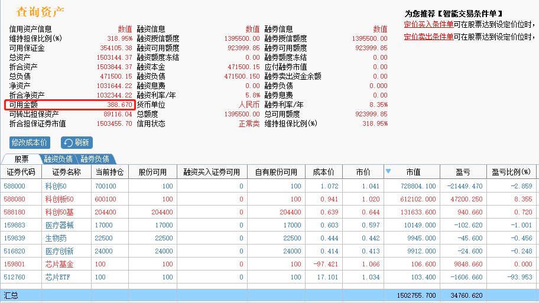Open the 定价买入条件单 link
The height and width of the screenshot is (303, 539).
pos(428,24)
